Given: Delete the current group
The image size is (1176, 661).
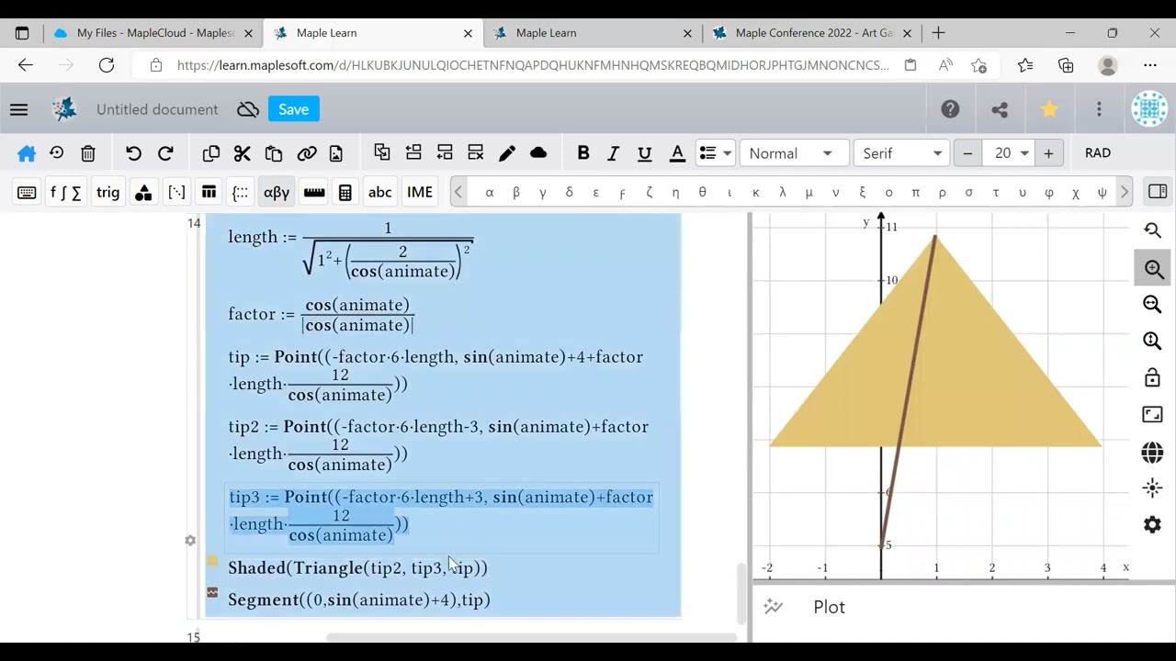Looking at the screenshot, I should click(476, 152).
